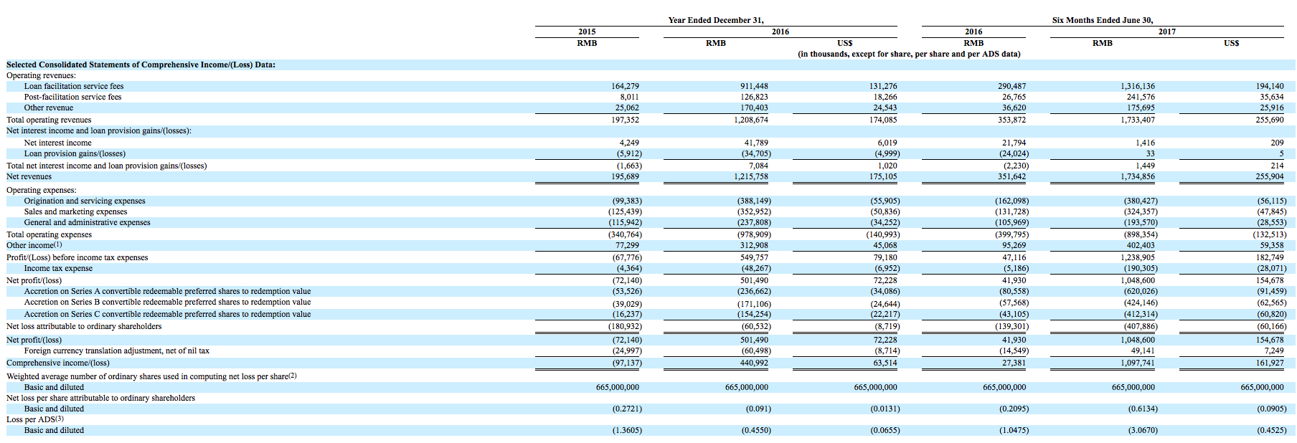Click 'Net loss per share attributable to ordinary shareholders'
Image resolution: width=1297 pixels, height=443 pixels.
click(x=100, y=398)
